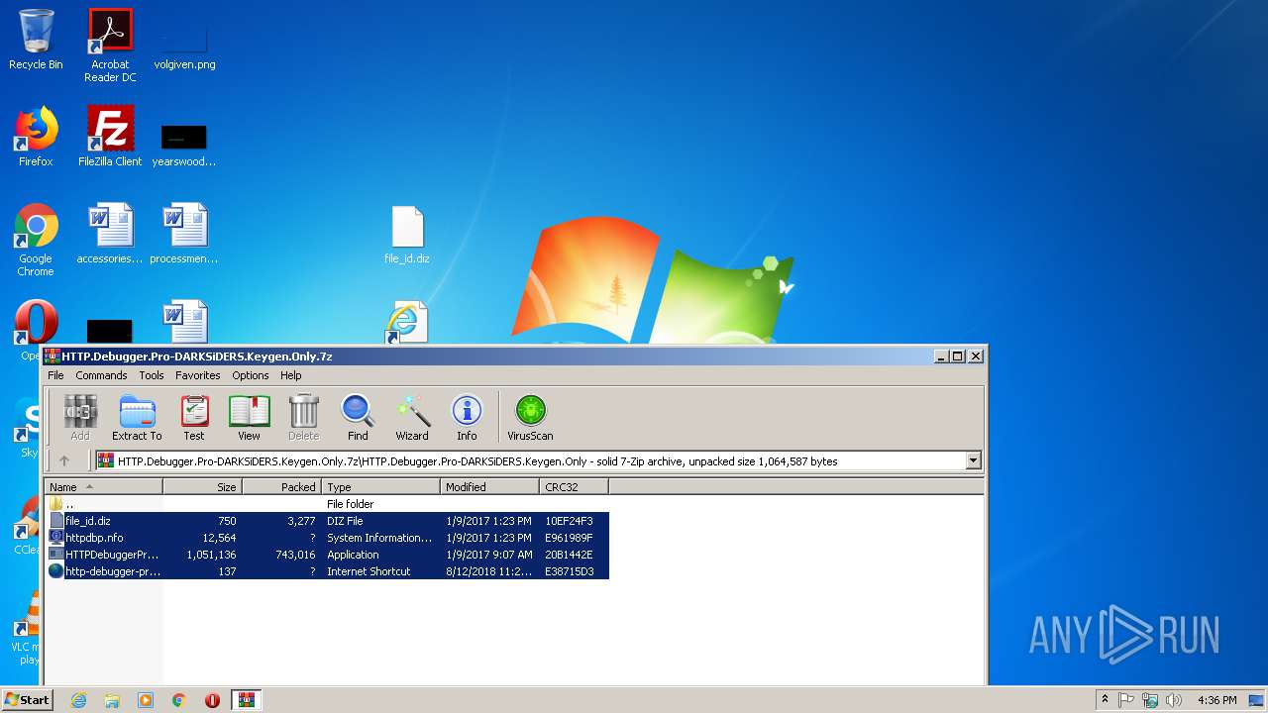Click the FileZilla Client desktop shortcut

pyautogui.click(x=110, y=137)
